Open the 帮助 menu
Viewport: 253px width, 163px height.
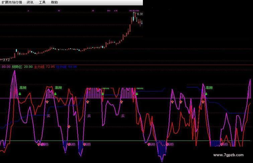coord(54,2)
